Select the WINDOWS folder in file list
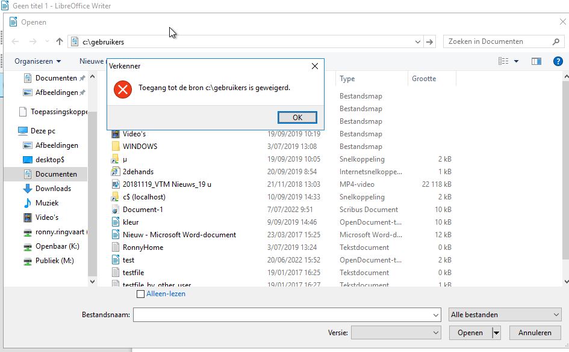569x352 pixels. tap(140, 147)
